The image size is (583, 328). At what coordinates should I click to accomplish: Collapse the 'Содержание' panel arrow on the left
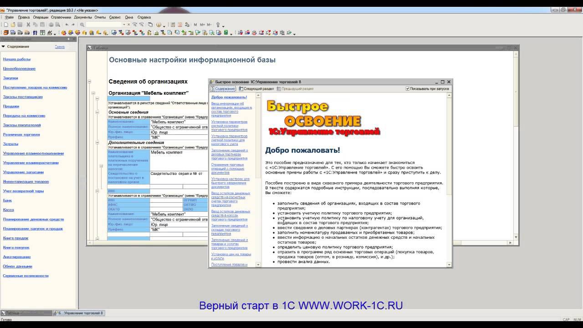click(3, 46)
